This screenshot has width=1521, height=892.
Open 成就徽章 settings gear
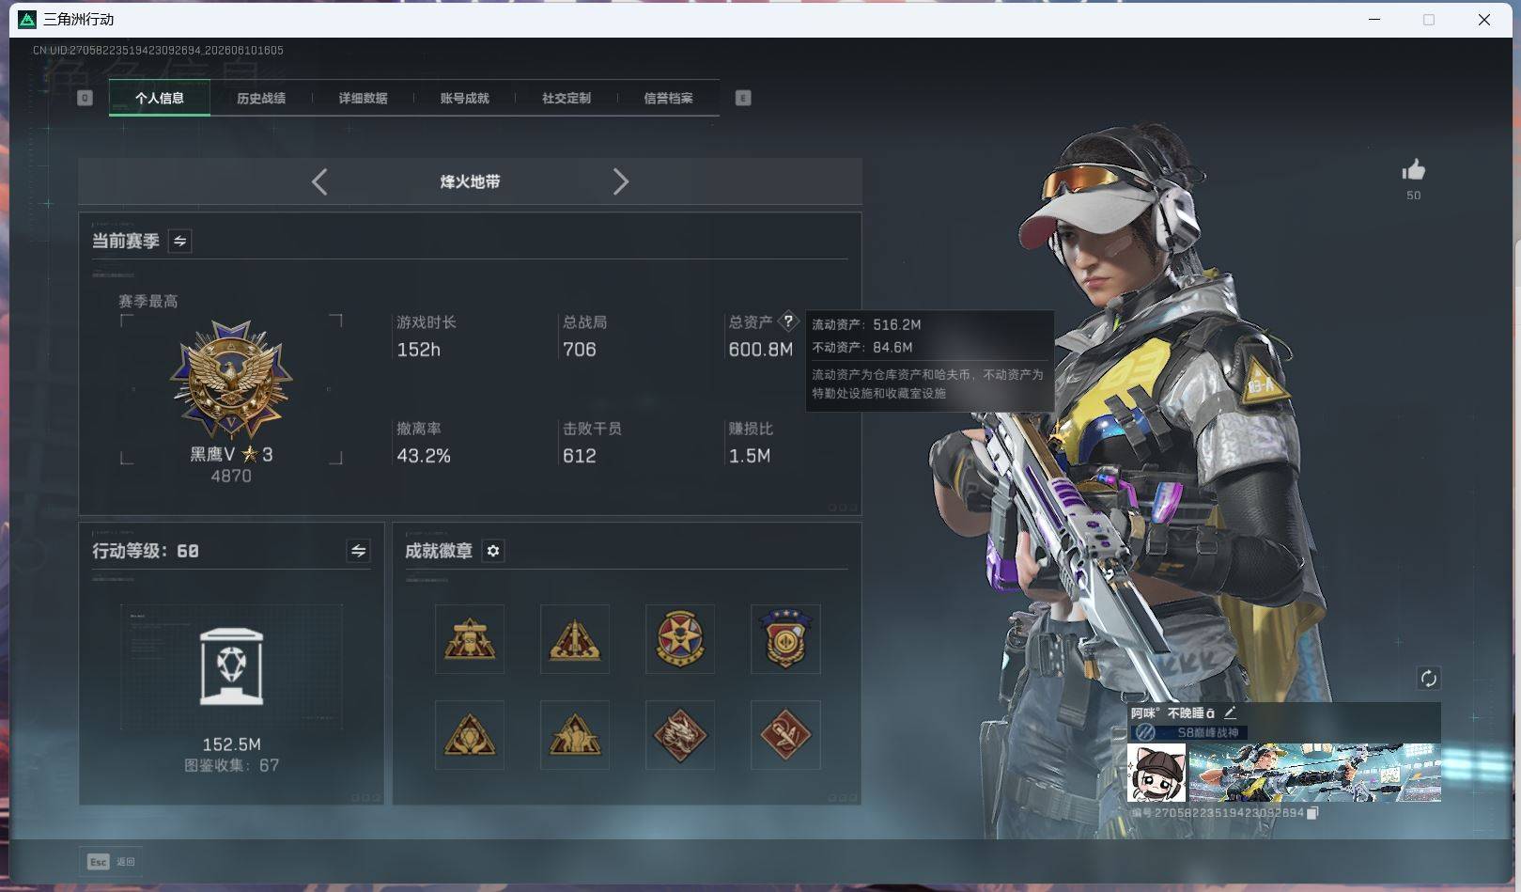click(493, 551)
